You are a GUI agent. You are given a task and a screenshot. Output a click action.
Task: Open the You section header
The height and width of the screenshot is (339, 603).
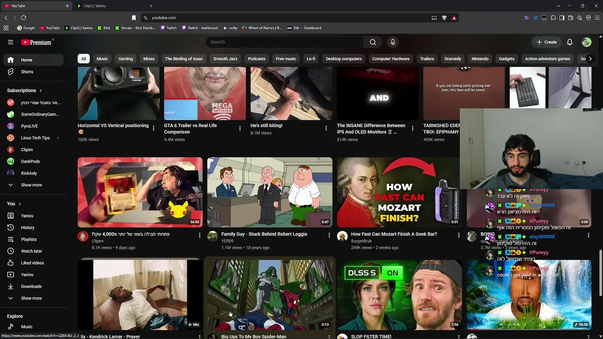pyautogui.click(x=14, y=203)
